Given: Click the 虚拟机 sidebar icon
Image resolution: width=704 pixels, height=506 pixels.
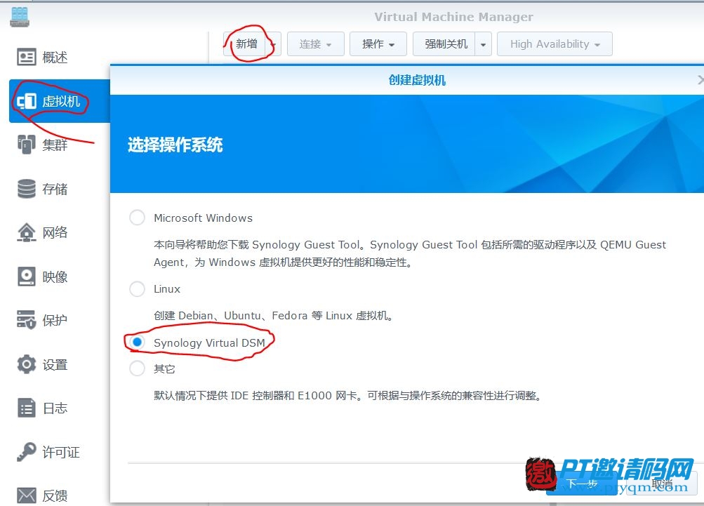Looking at the screenshot, I should pos(27,101).
